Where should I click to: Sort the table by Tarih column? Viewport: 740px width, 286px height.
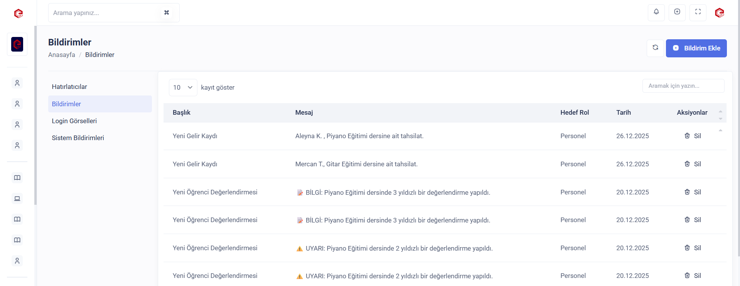coord(623,112)
